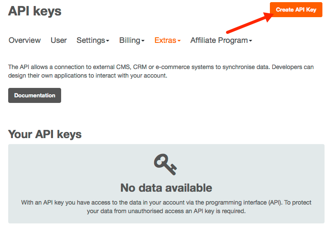Click the "No data available" message

tap(166, 188)
